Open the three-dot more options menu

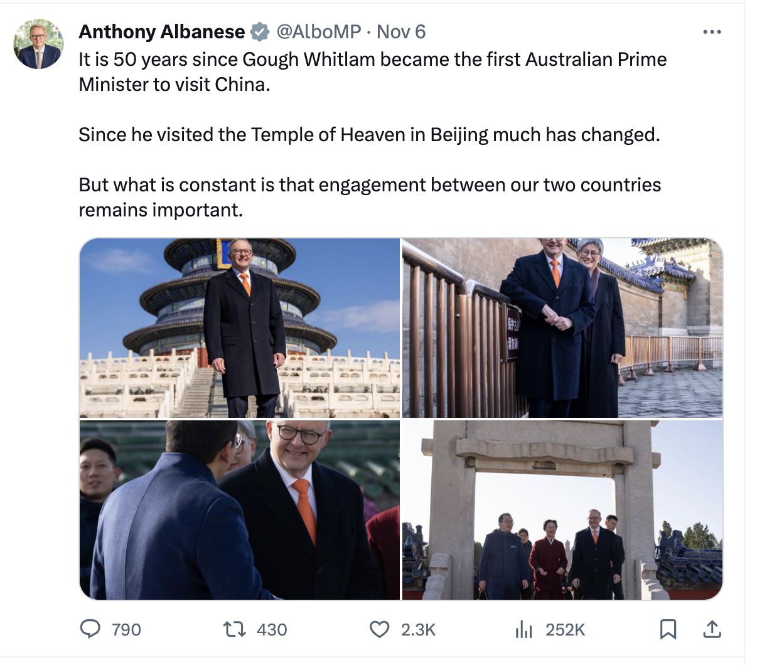tap(712, 32)
